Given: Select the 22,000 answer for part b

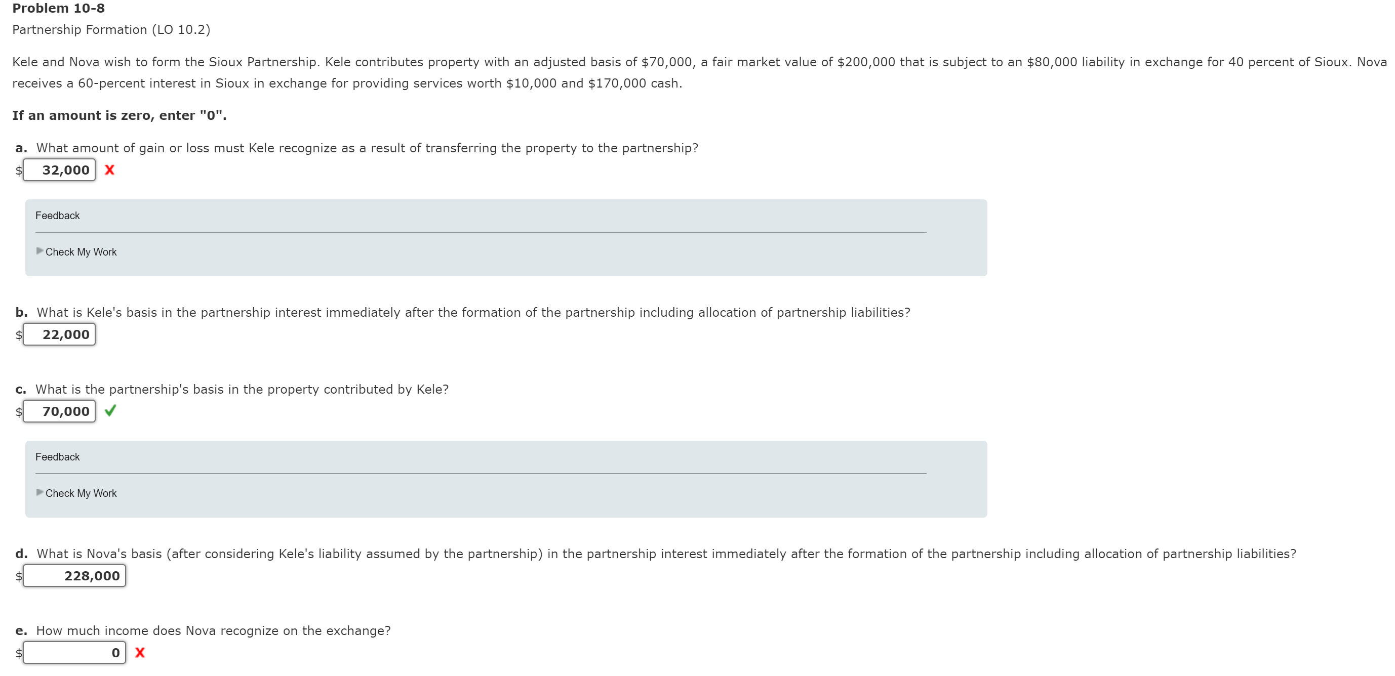Looking at the screenshot, I should (60, 334).
